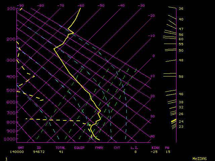Select the 700 pressure level label
Screen dimensions: 215x161
(11, 113)
